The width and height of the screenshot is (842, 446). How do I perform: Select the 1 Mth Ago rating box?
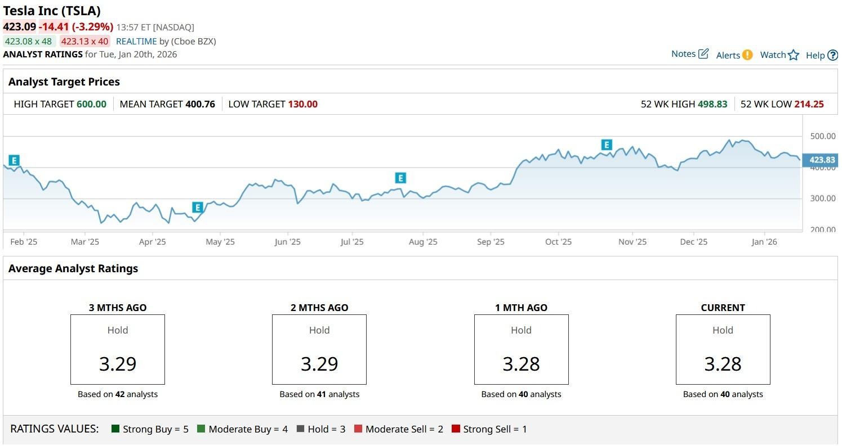tap(521, 349)
